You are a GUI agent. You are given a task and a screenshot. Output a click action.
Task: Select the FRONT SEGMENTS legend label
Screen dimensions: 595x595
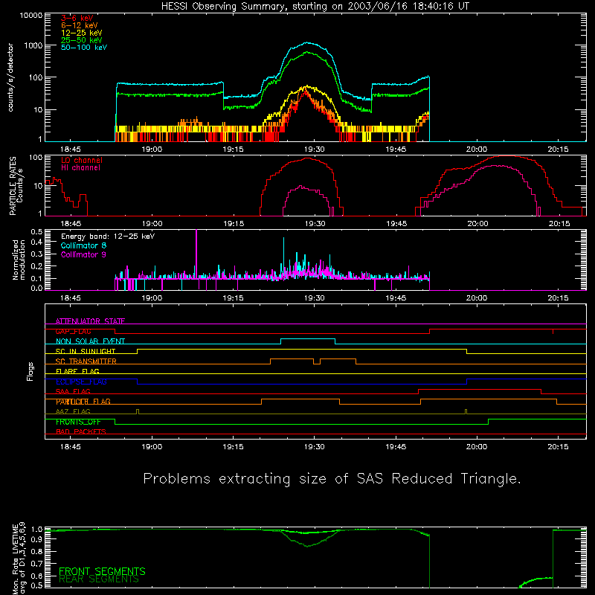102,571
